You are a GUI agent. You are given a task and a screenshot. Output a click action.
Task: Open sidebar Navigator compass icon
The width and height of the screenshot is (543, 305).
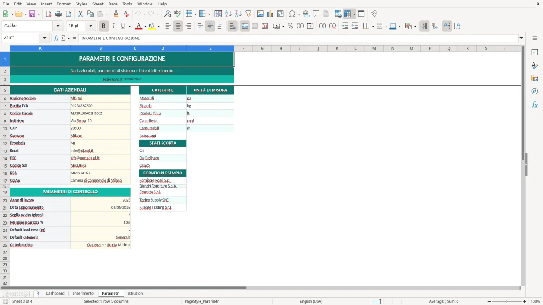[x=534, y=91]
